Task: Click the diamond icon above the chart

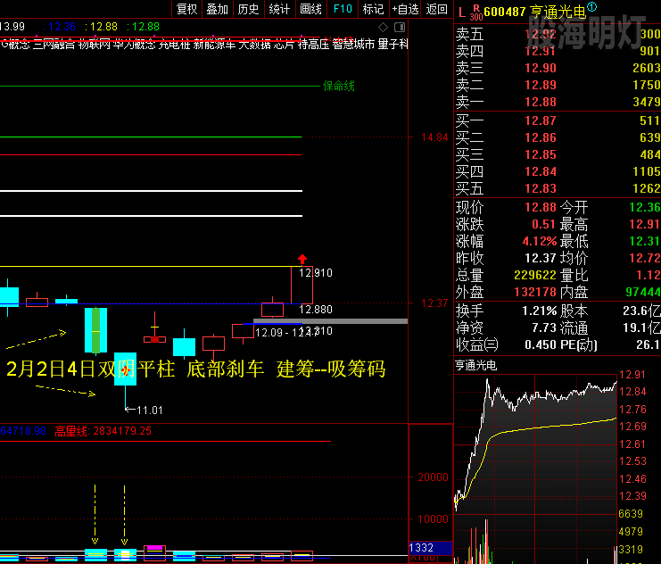Action: pyautogui.click(x=383, y=28)
